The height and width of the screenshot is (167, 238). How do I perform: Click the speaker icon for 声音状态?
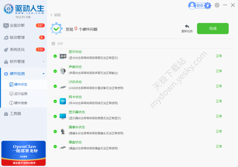pos(63,71)
